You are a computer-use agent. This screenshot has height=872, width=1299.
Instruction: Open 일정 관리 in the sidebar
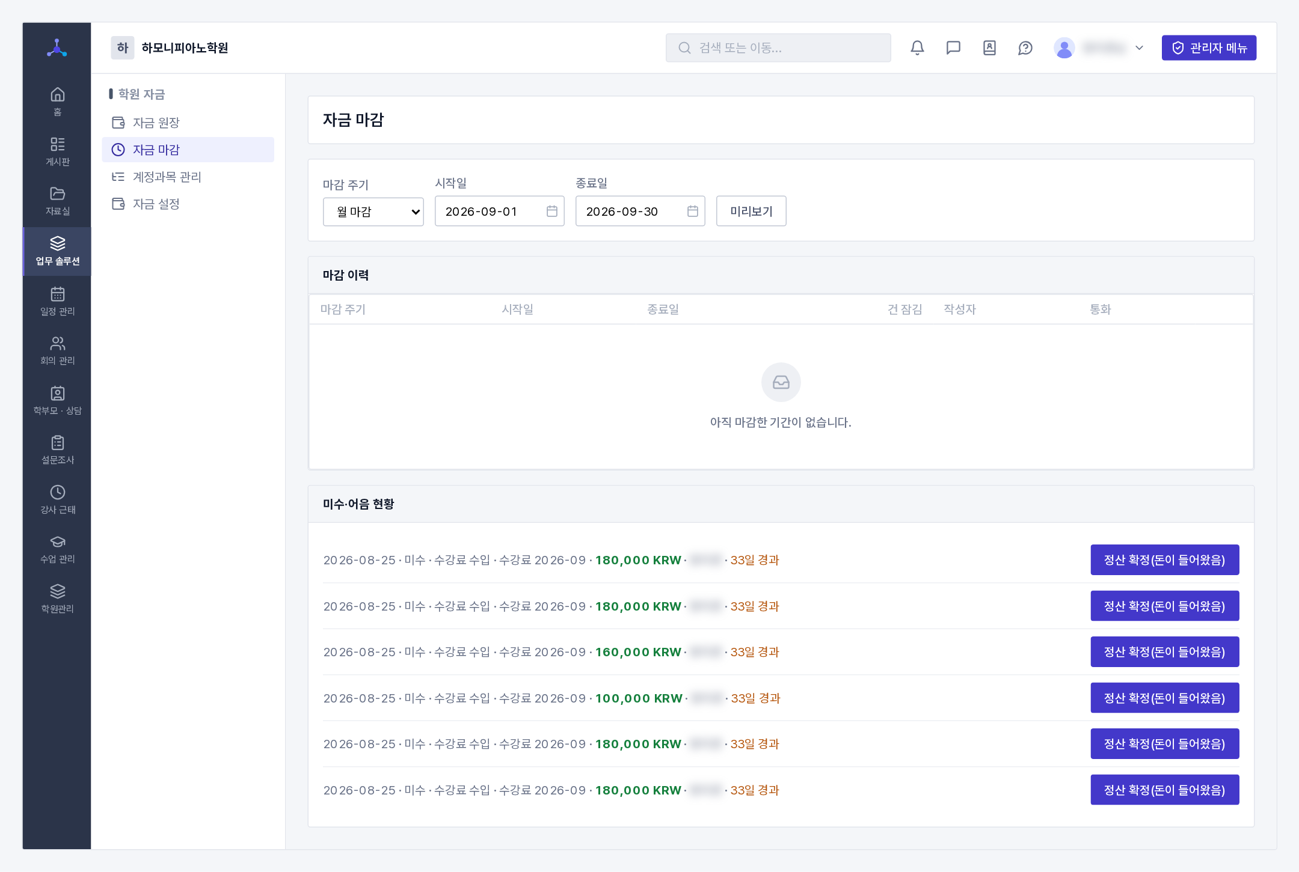click(x=57, y=301)
